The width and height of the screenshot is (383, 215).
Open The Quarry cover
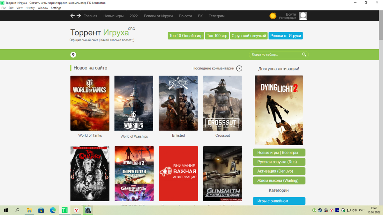[x=90, y=174]
